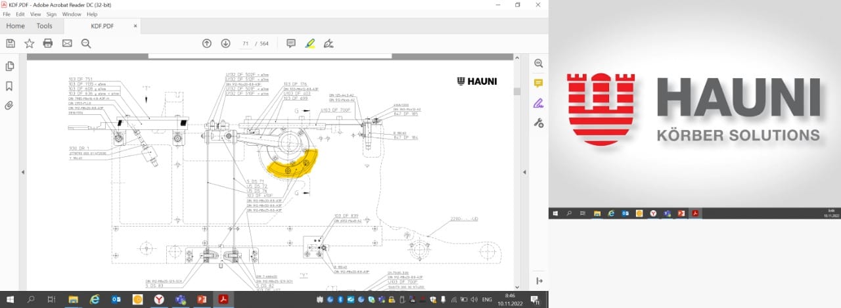The height and width of the screenshot is (308, 841).
Task: Open the Edit menu
Action: click(x=21, y=14)
